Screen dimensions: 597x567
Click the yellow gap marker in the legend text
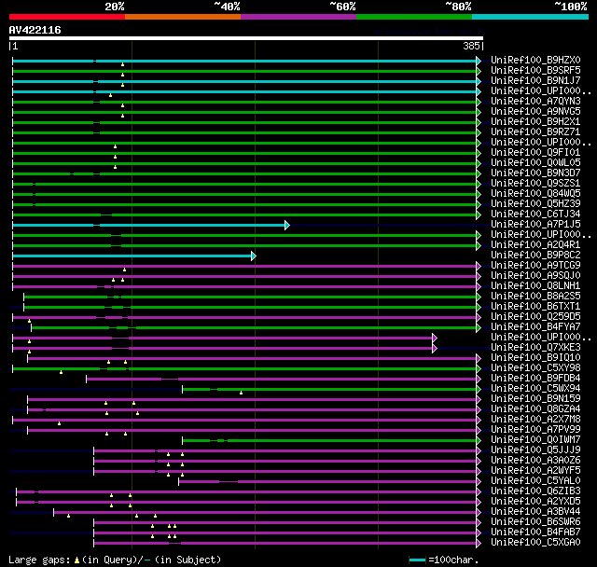(x=76, y=560)
